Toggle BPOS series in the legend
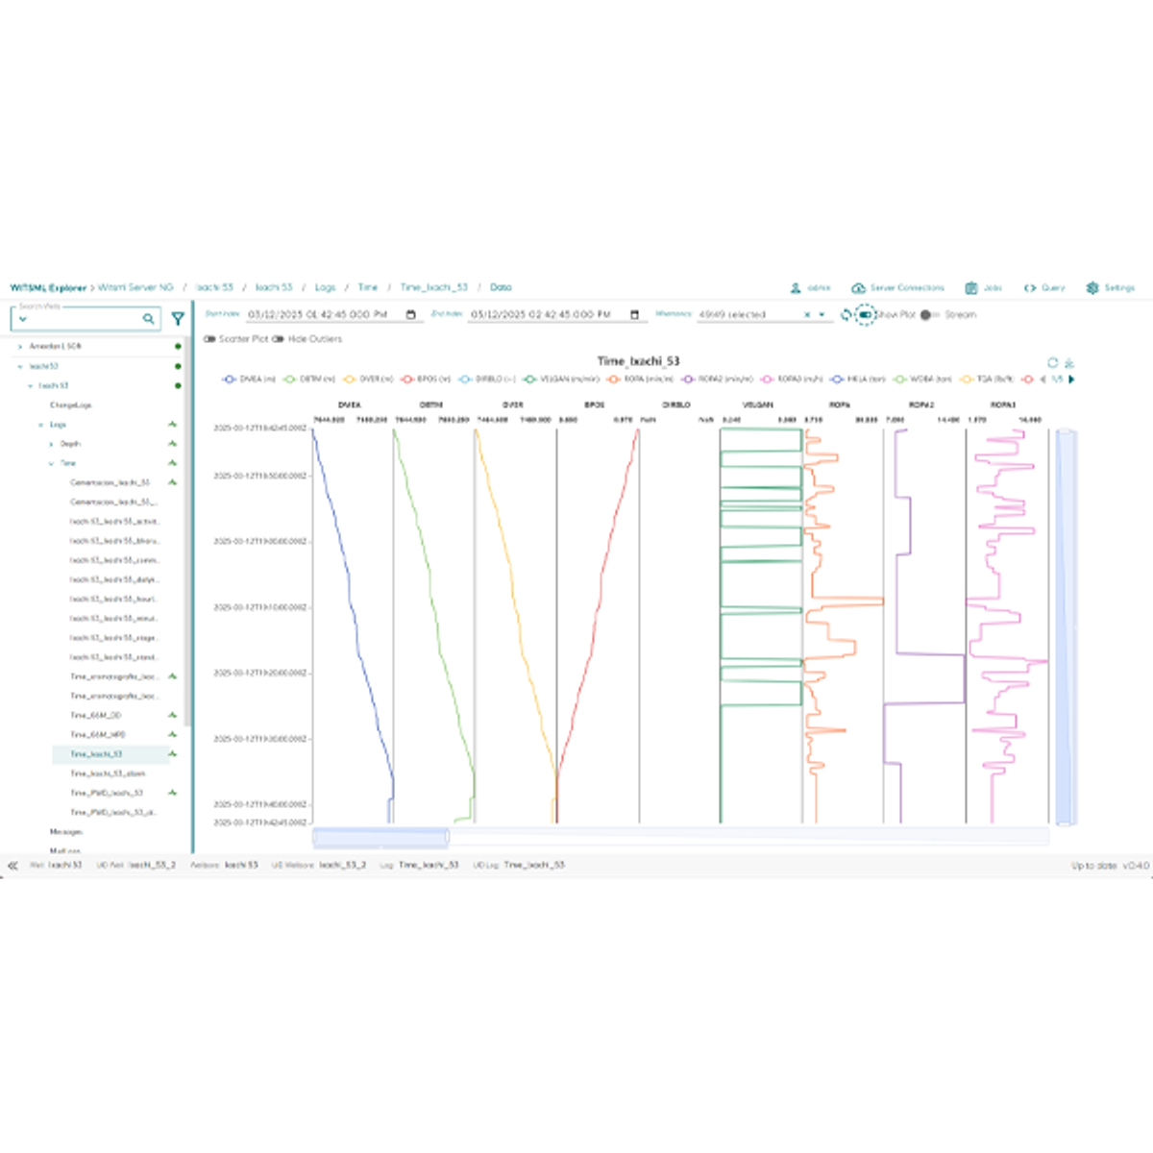1153x1153 pixels. (x=427, y=380)
